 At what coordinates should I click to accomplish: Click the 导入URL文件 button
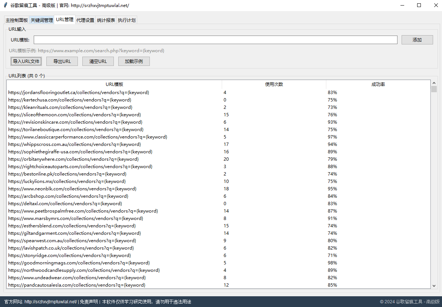click(26, 61)
